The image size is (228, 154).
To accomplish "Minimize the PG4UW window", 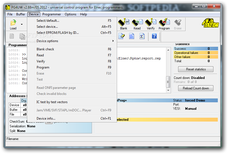I will 196,6.
